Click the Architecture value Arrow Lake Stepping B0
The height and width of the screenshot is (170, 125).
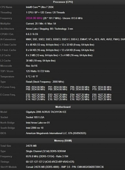click(x=49, y=29)
